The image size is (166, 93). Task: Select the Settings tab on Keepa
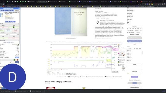pyautogui.click(x=64, y=42)
